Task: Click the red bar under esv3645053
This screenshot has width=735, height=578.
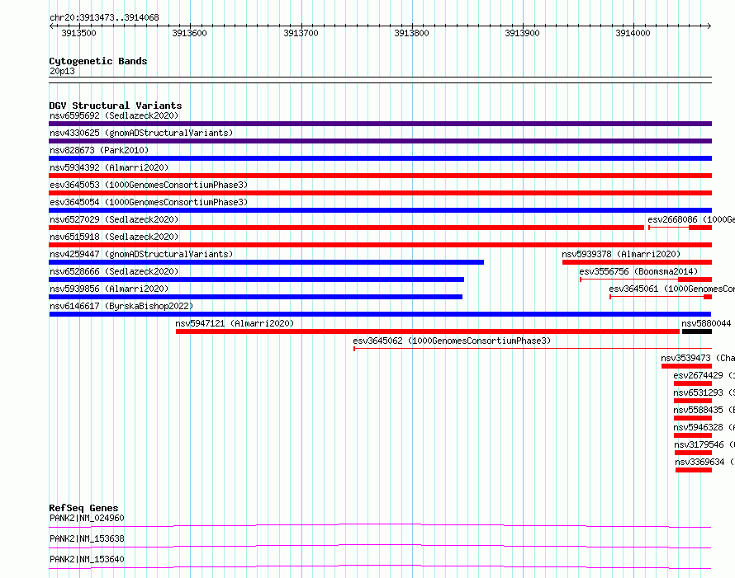Action: (380, 193)
